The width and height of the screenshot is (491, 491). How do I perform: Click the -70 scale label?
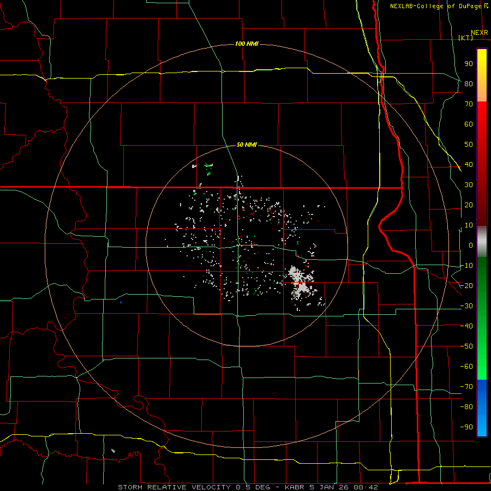pos(466,387)
